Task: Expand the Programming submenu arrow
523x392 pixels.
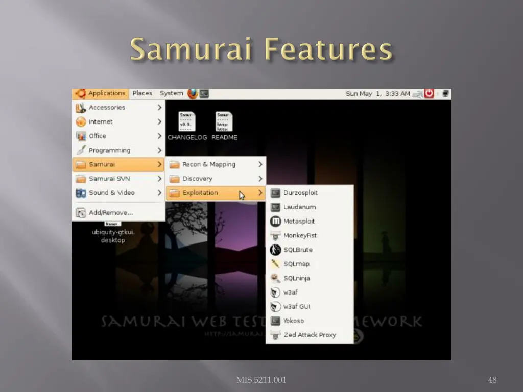Action: point(159,151)
